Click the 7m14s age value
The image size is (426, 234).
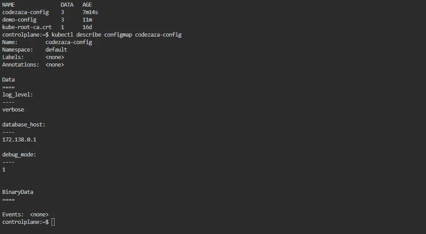pyautogui.click(x=90, y=12)
